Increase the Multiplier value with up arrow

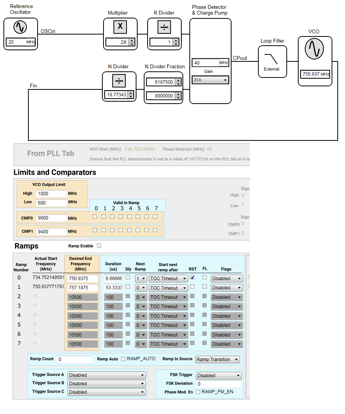[x=131, y=40]
